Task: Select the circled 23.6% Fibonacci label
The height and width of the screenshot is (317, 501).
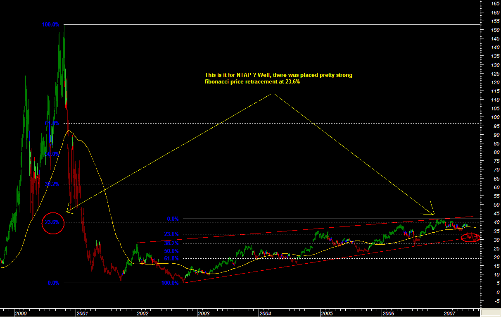Action: click(x=53, y=222)
